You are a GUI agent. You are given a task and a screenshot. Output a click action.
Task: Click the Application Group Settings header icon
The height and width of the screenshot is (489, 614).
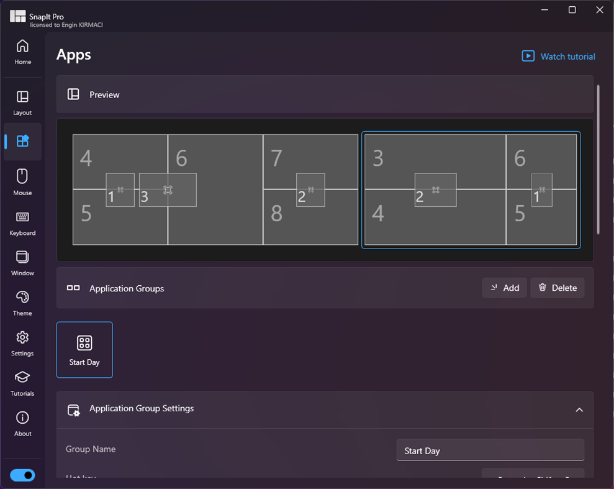pos(74,410)
